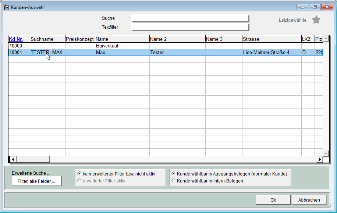Open 'Filter, alle Felder ...' dialog
The width and height of the screenshot is (337, 213).
pyautogui.click(x=36, y=181)
